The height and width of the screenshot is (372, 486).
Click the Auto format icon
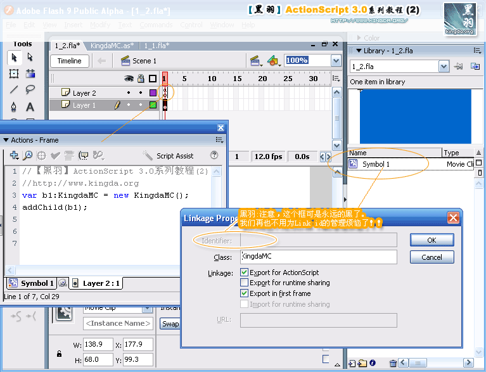tap(69, 156)
